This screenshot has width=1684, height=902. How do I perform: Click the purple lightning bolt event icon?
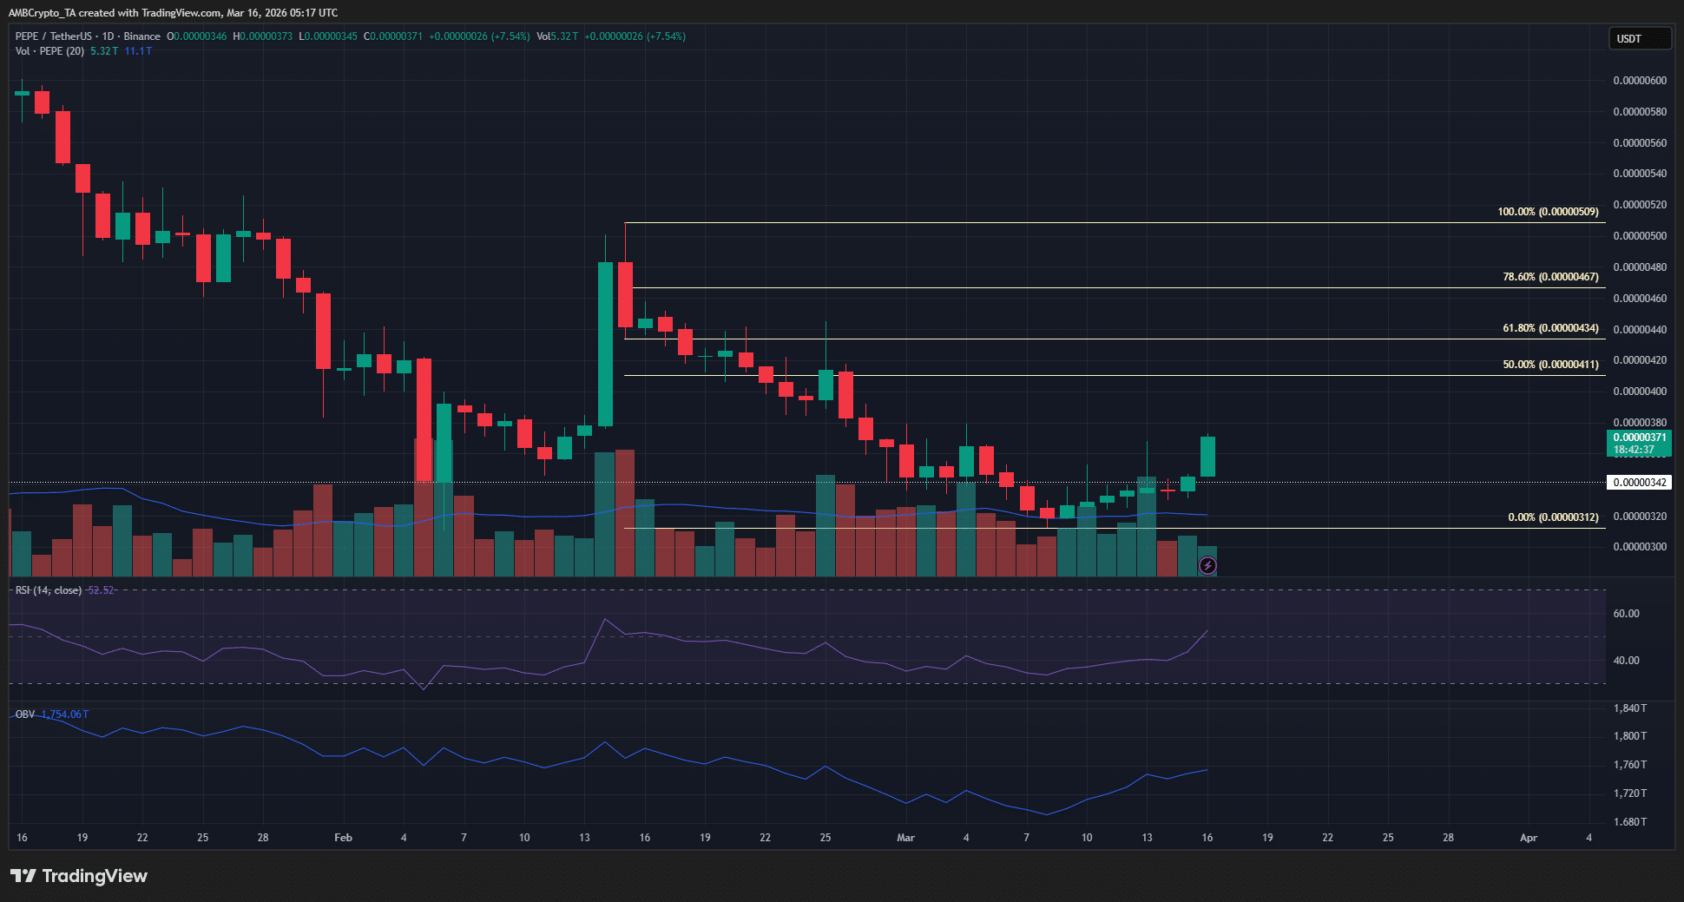pos(1207,566)
